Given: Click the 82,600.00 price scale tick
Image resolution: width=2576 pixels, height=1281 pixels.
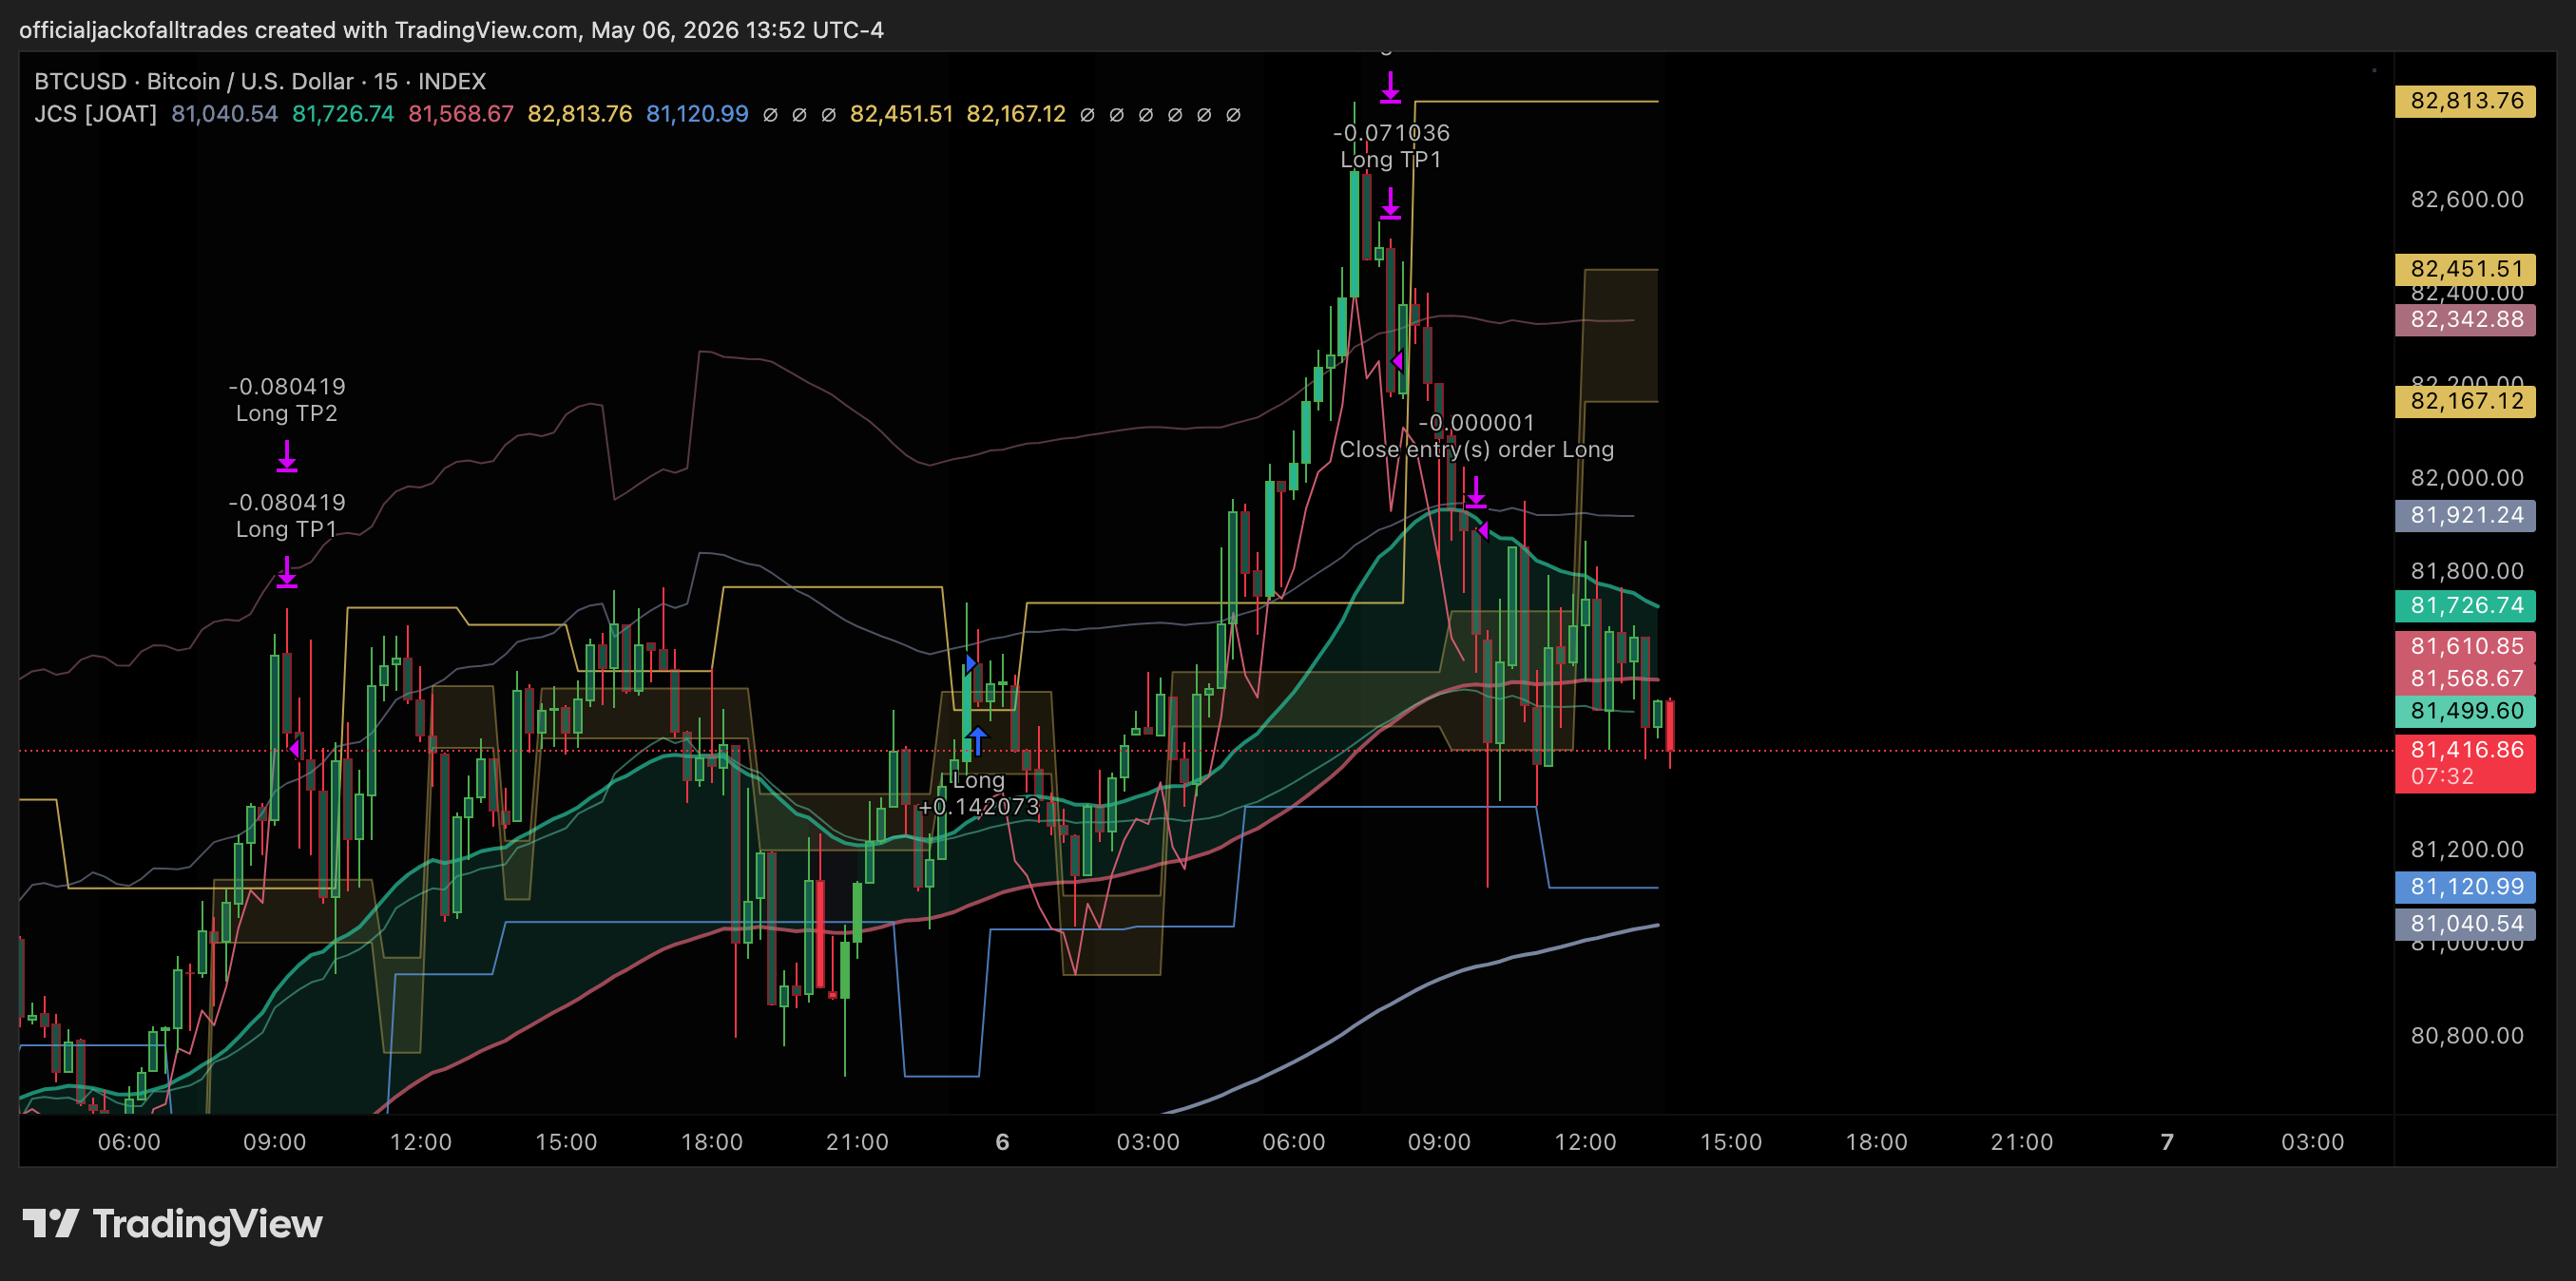Looking at the screenshot, I should [2467, 200].
